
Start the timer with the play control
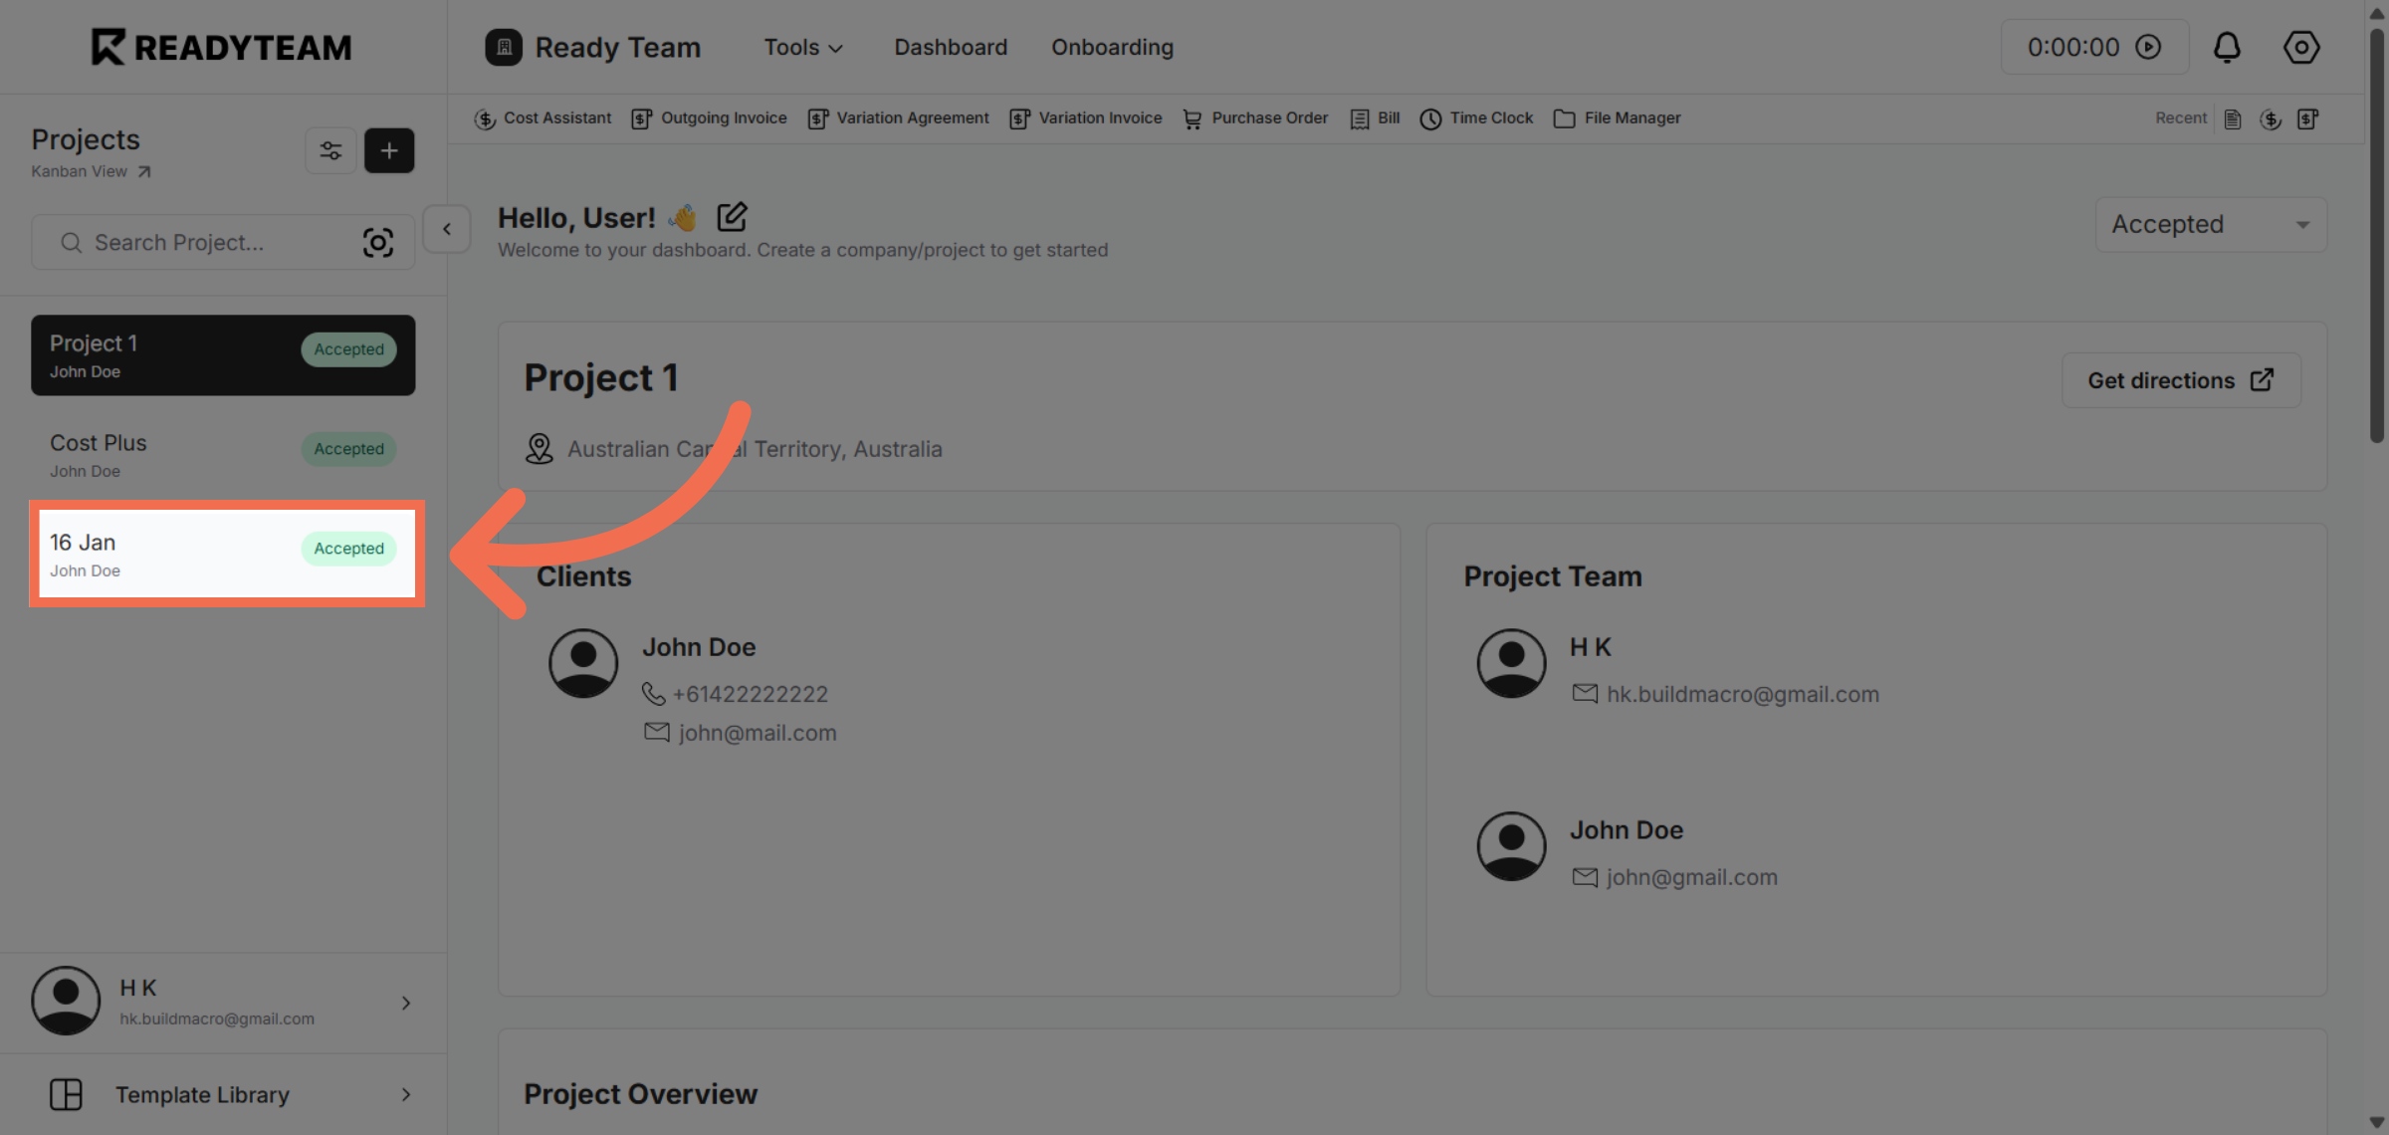(x=2150, y=47)
